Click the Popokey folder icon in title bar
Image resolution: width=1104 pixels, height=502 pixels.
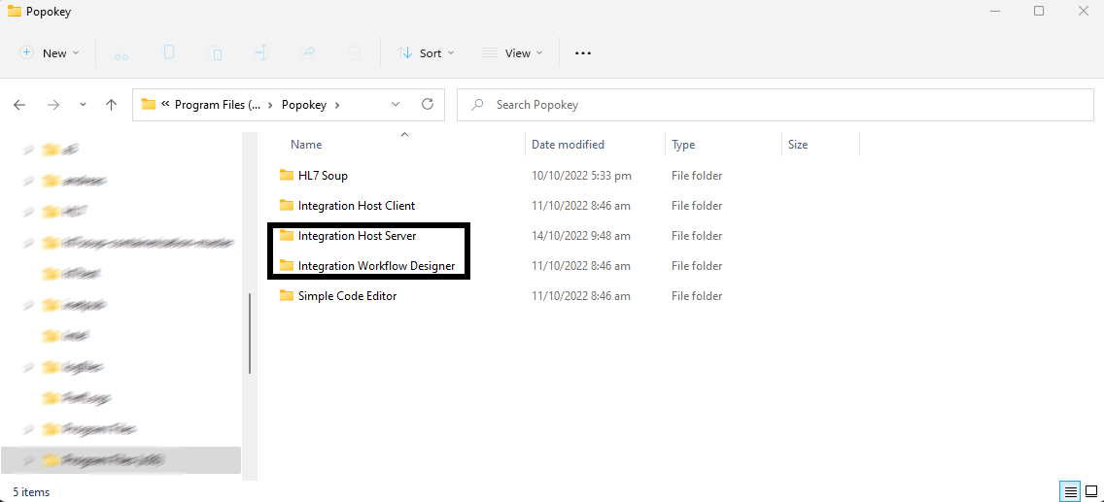click(14, 12)
